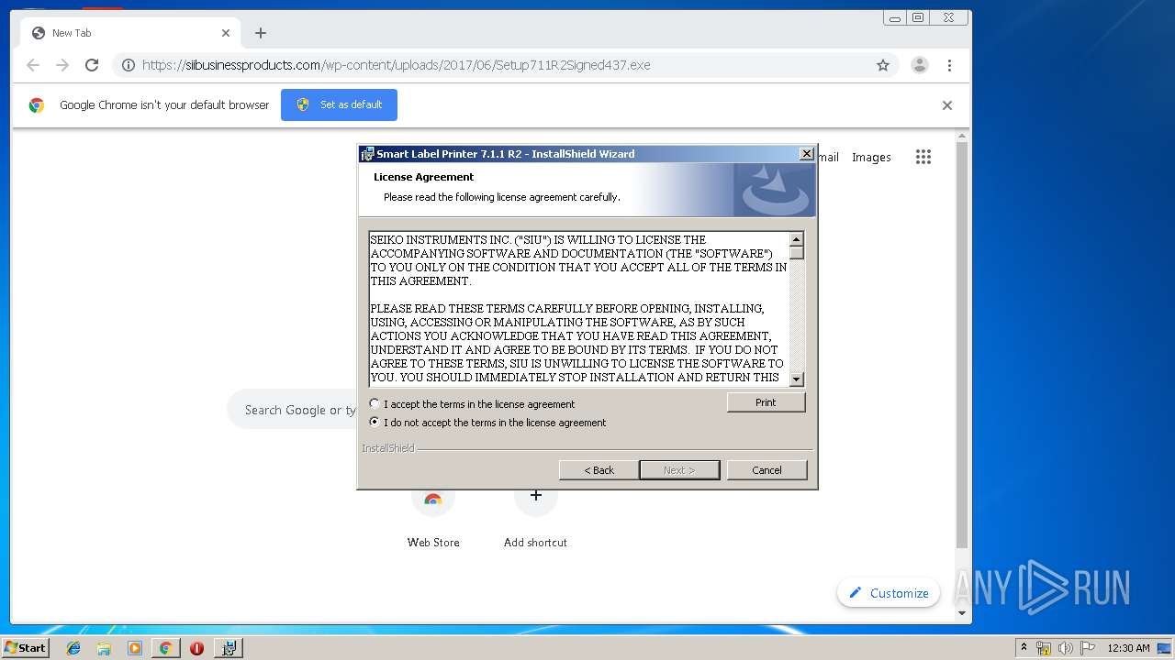Open Opera from taskbar
1175x660 pixels.
(196, 648)
